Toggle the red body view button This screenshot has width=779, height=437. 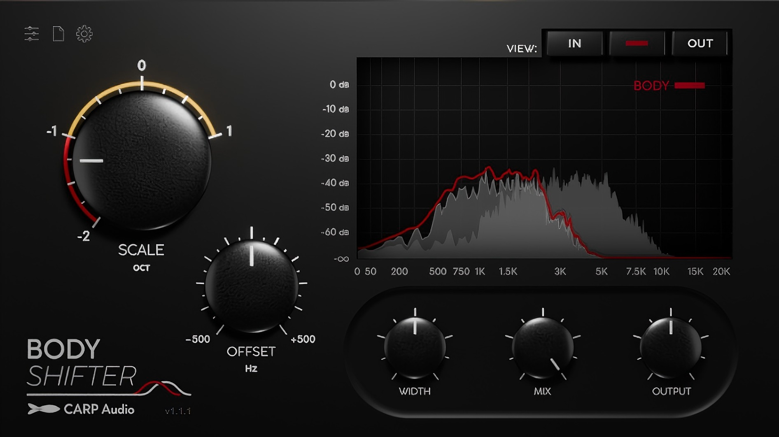tap(637, 43)
